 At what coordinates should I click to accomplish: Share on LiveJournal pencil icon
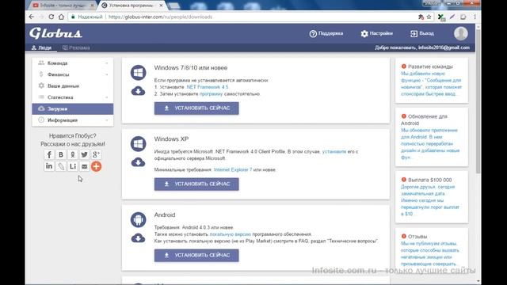61,166
